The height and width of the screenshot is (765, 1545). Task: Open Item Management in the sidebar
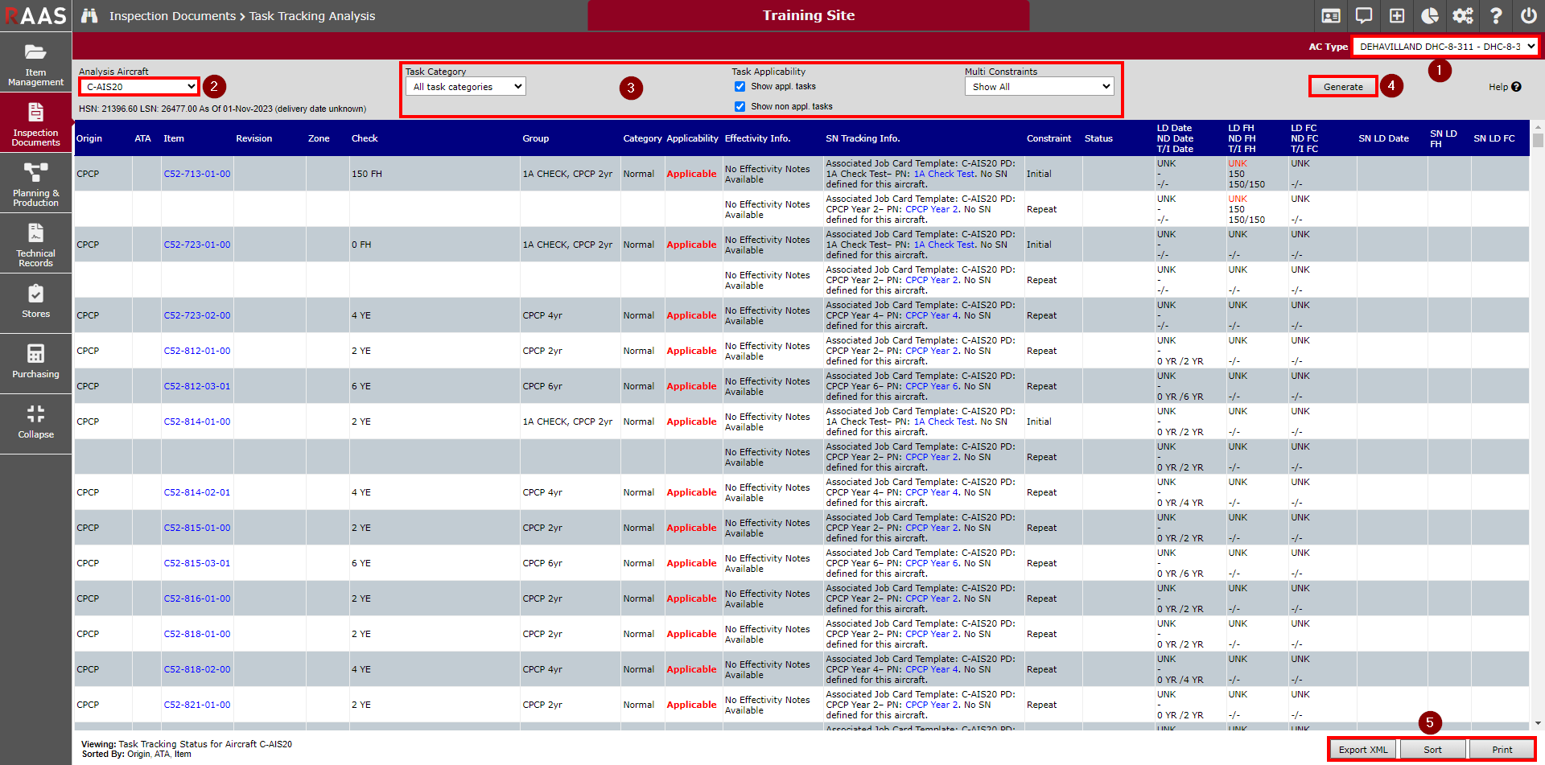click(36, 64)
